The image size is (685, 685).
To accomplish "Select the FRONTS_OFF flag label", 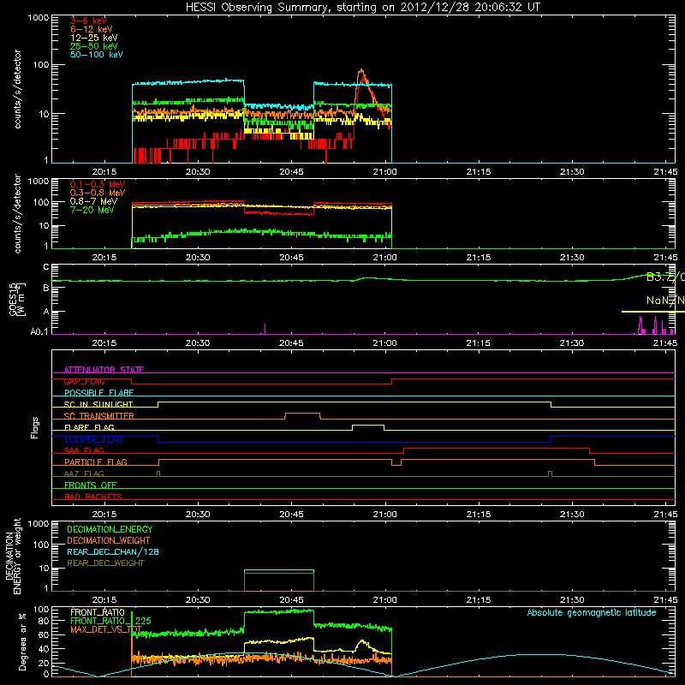I will click(x=91, y=485).
